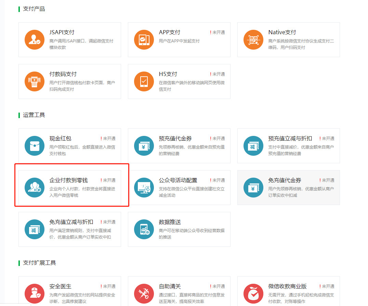Click description 用户在APP中发起支付
Screen dimensions: 368x306
(x=179, y=41)
